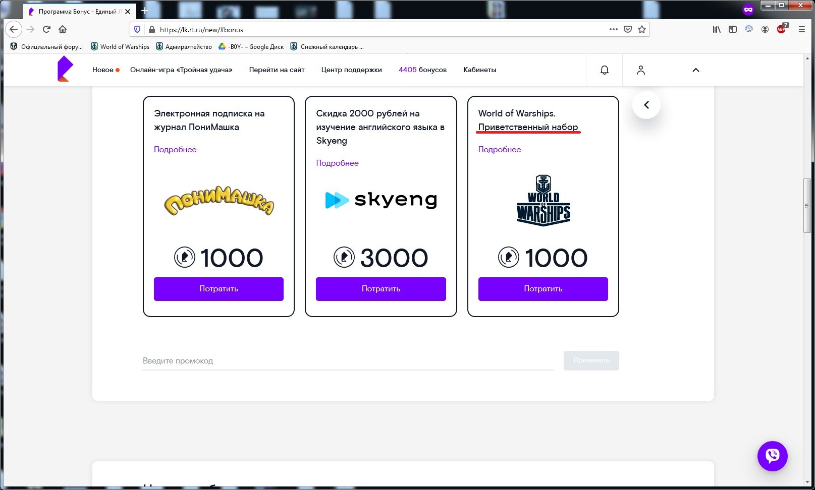Open the Снежный календарь bookmark
This screenshot has width=815, height=490.
tap(327, 46)
